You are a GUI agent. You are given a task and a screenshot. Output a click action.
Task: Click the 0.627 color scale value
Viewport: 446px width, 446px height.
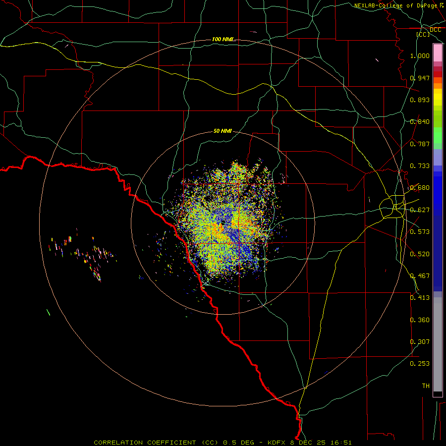pos(420,210)
